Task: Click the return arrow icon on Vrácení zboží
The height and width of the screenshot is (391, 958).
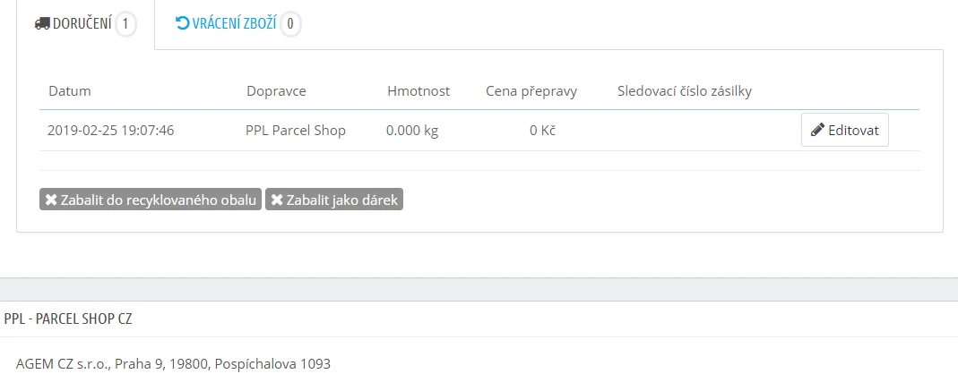Action: 183,25
